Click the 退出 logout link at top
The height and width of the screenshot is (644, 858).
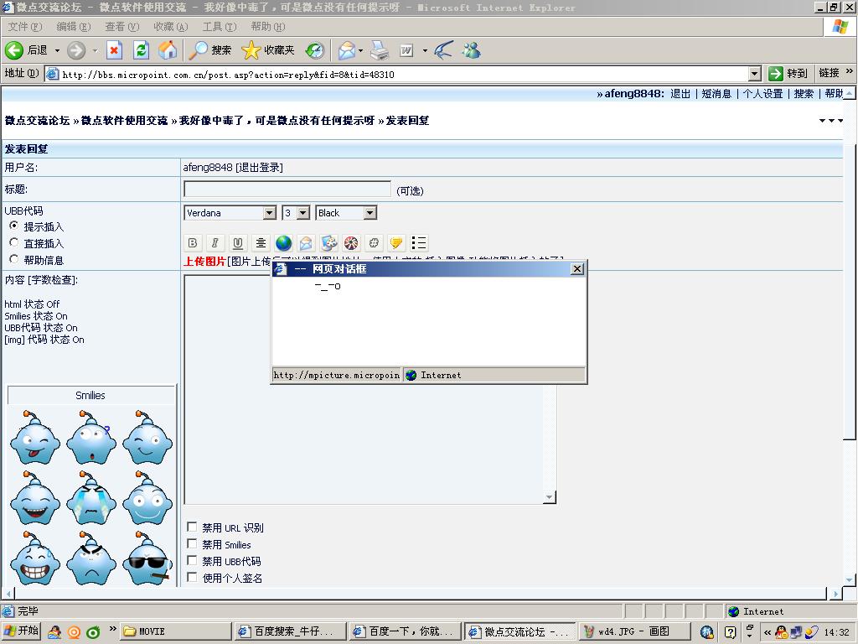coord(680,94)
